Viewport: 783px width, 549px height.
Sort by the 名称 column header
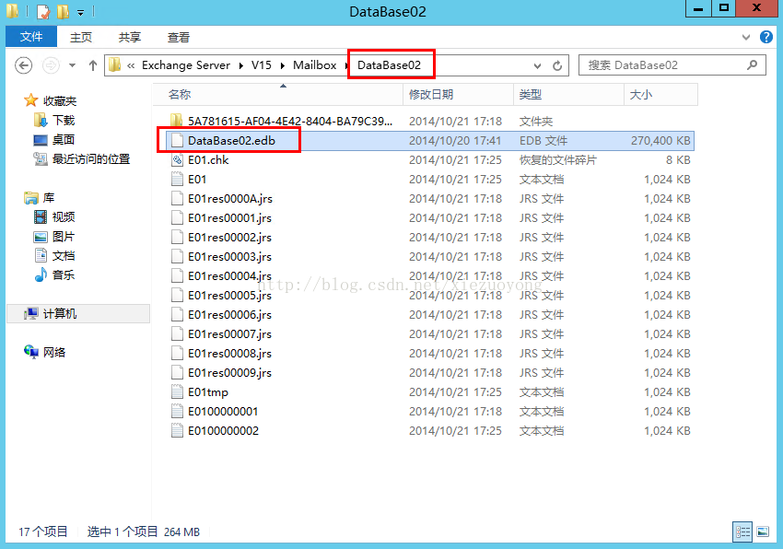(277, 94)
